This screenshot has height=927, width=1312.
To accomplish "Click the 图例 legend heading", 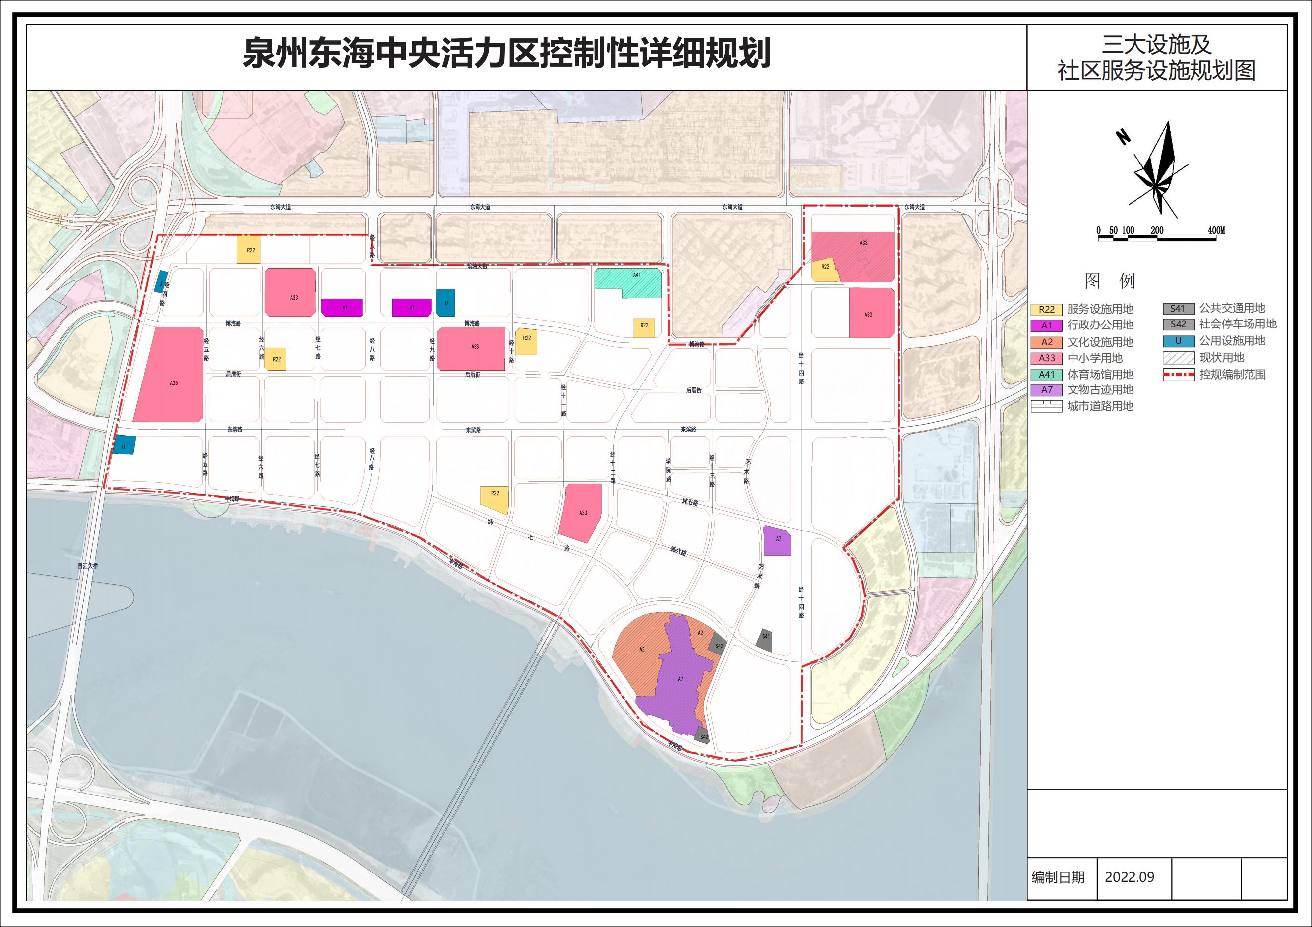I will point(1109,281).
